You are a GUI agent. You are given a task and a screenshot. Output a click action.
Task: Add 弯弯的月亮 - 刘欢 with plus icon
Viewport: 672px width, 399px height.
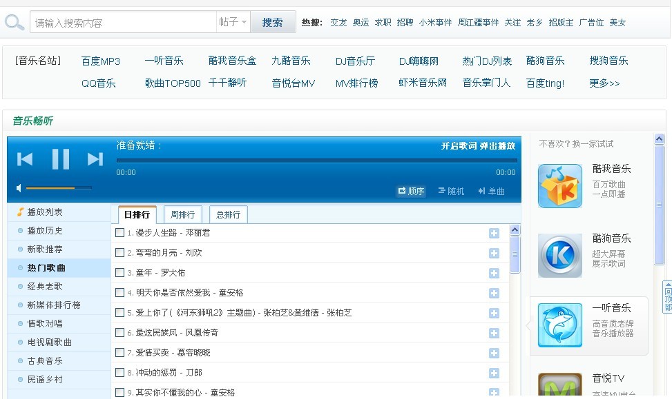tap(494, 253)
